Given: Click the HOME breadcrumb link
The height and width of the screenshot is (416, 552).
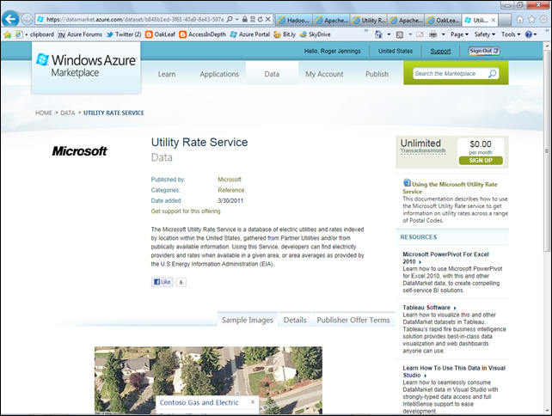Looking at the screenshot, I should click(44, 113).
